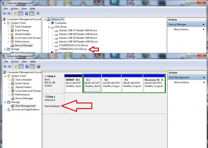Click Show/Hide action pane icon, top toolbar
Viewport: 208px width, 148px height.
31,14
